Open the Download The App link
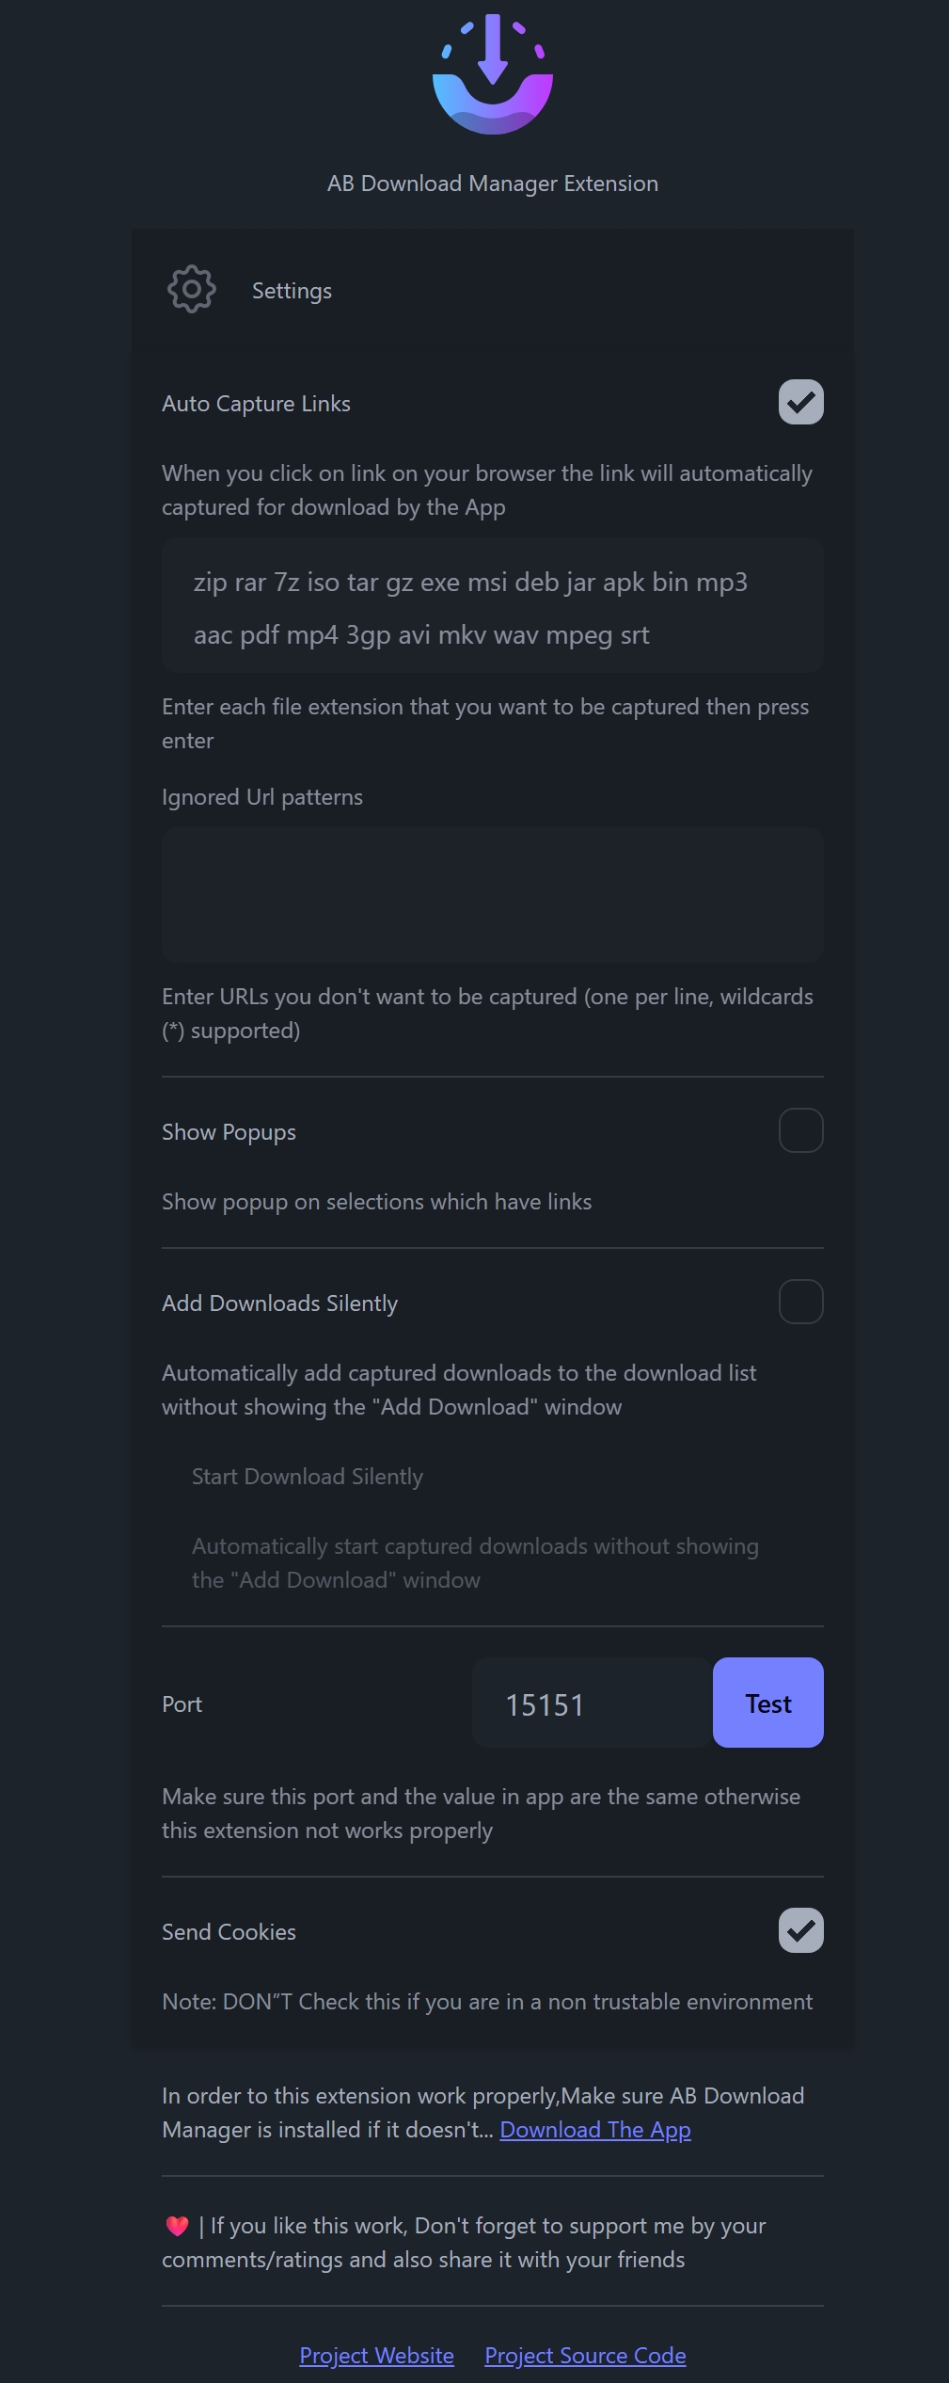The image size is (949, 2383). [595, 2130]
